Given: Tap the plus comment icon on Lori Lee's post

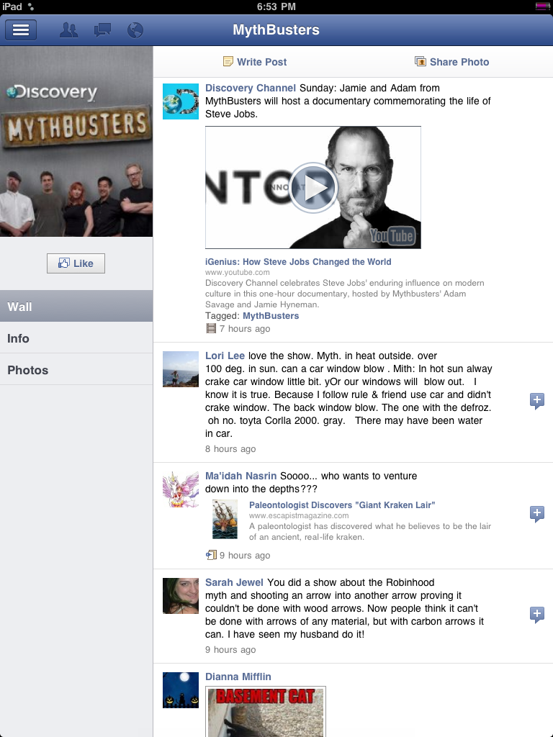Looking at the screenshot, I should [x=536, y=401].
